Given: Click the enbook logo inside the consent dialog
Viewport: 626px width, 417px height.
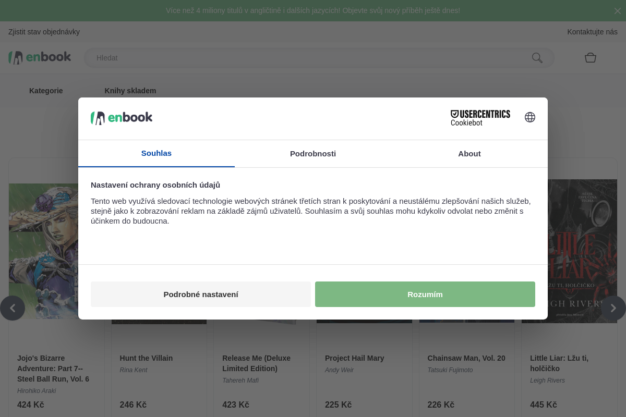Looking at the screenshot, I should [x=122, y=118].
